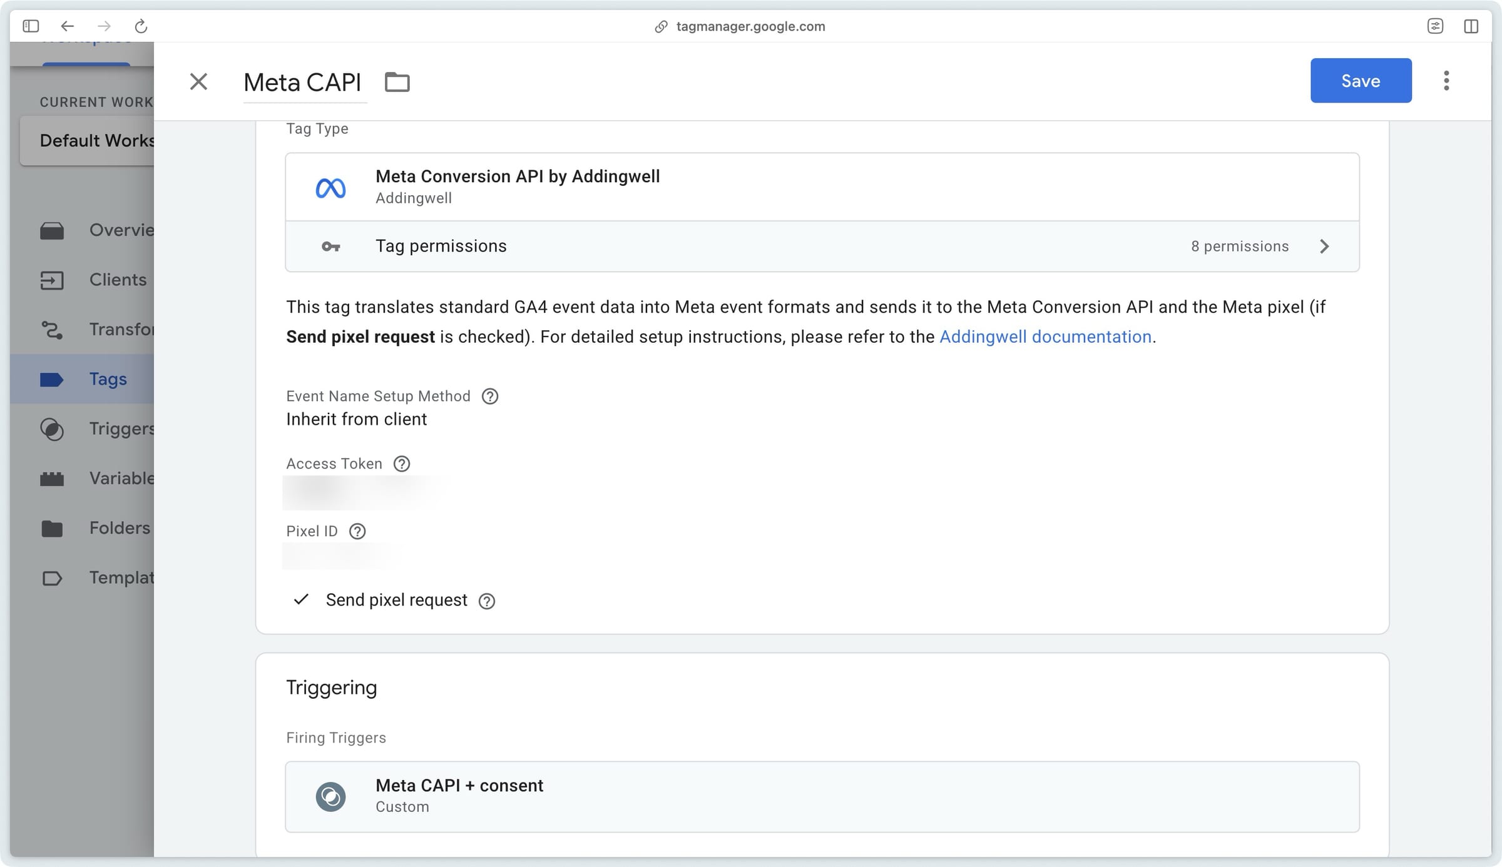Image resolution: width=1502 pixels, height=867 pixels.
Task: Select Meta Conversion API by Addingwell tag type
Action: click(822, 187)
